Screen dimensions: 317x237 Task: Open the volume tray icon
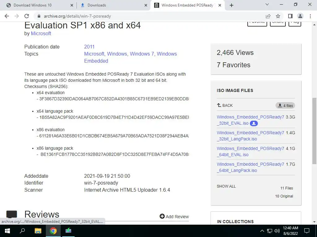(x=277, y=231)
